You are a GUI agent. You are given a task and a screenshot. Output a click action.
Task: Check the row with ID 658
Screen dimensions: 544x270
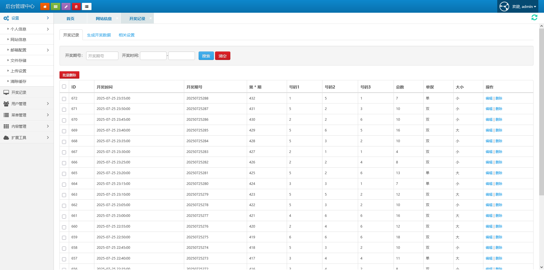(x=64, y=249)
